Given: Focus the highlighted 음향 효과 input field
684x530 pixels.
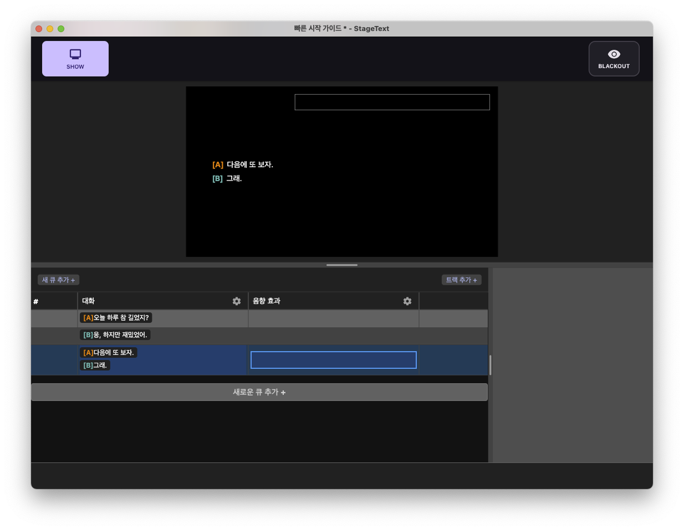Looking at the screenshot, I should 333,360.
